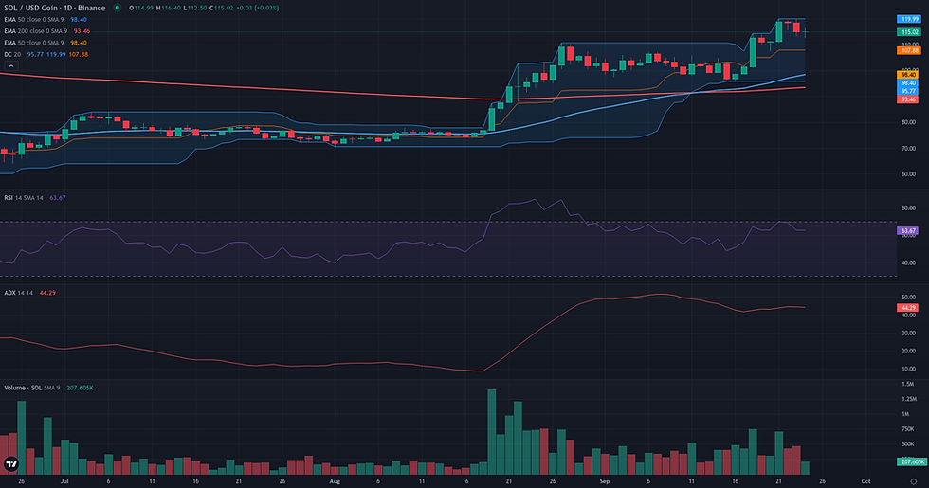Click the Jul label on time axis
Screen dimensions: 929x488
coord(64,481)
